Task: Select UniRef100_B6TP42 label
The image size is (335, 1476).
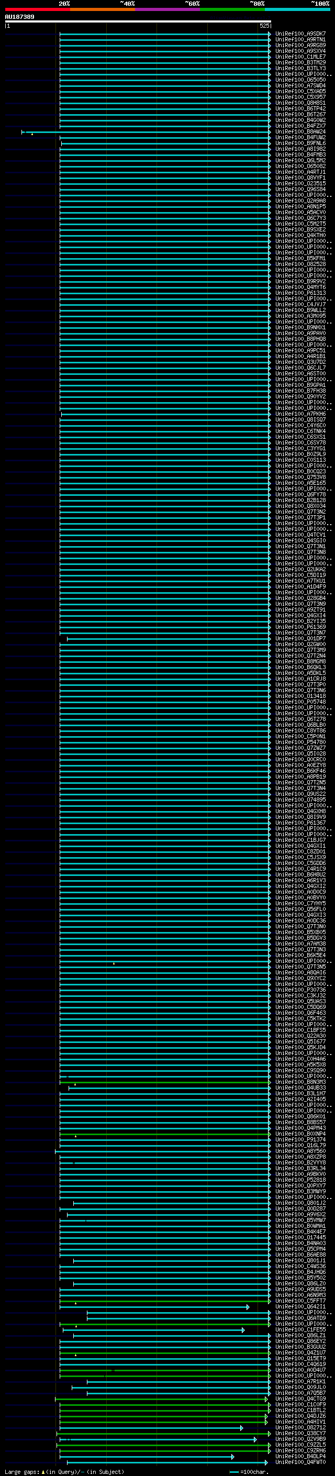Action: 300,108
